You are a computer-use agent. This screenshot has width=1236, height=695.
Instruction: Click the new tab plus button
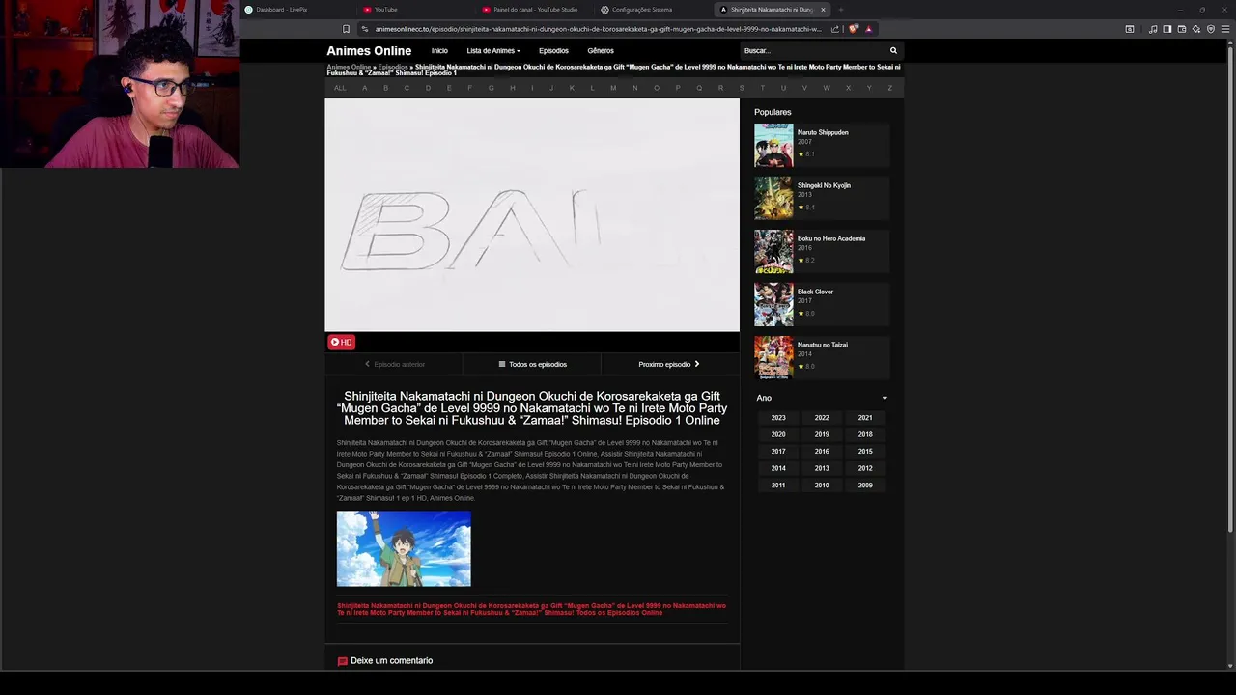(841, 10)
